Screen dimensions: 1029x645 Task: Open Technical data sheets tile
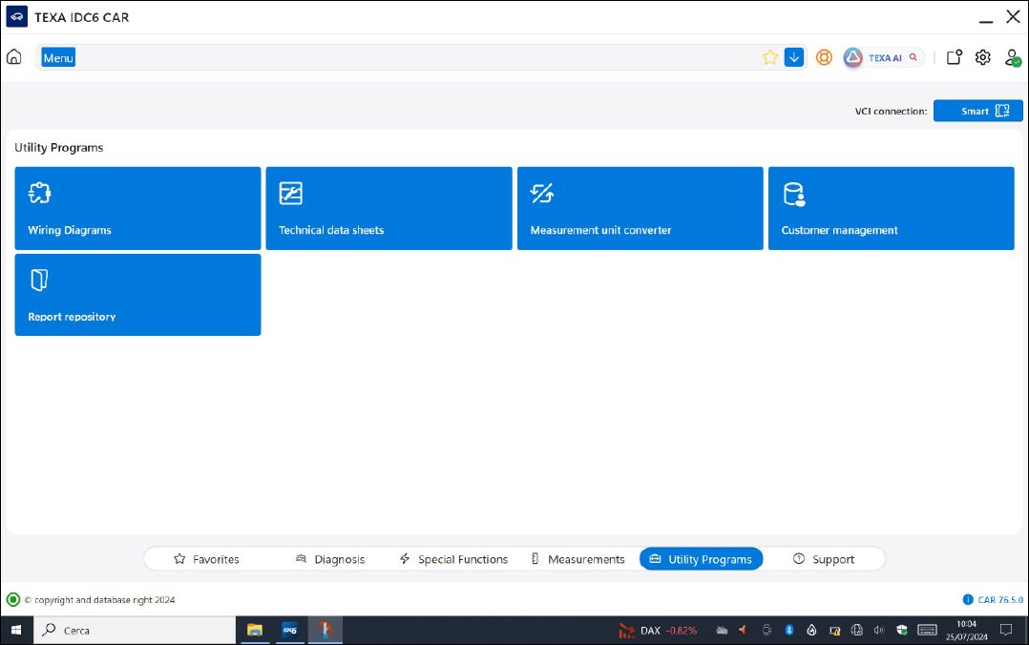pos(388,208)
